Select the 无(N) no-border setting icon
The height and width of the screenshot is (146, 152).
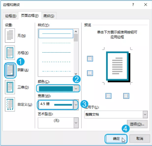pos(10,35)
